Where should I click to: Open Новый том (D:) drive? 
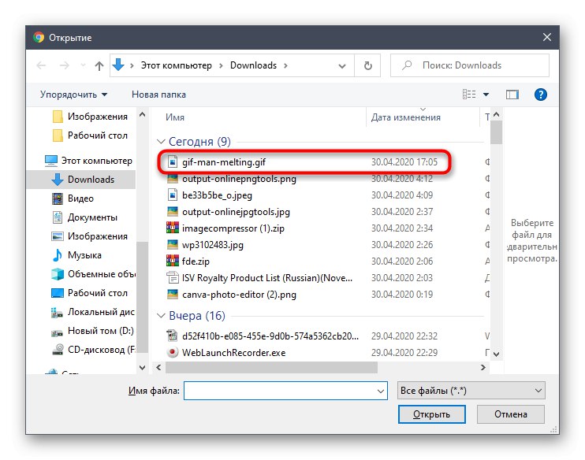(x=92, y=331)
